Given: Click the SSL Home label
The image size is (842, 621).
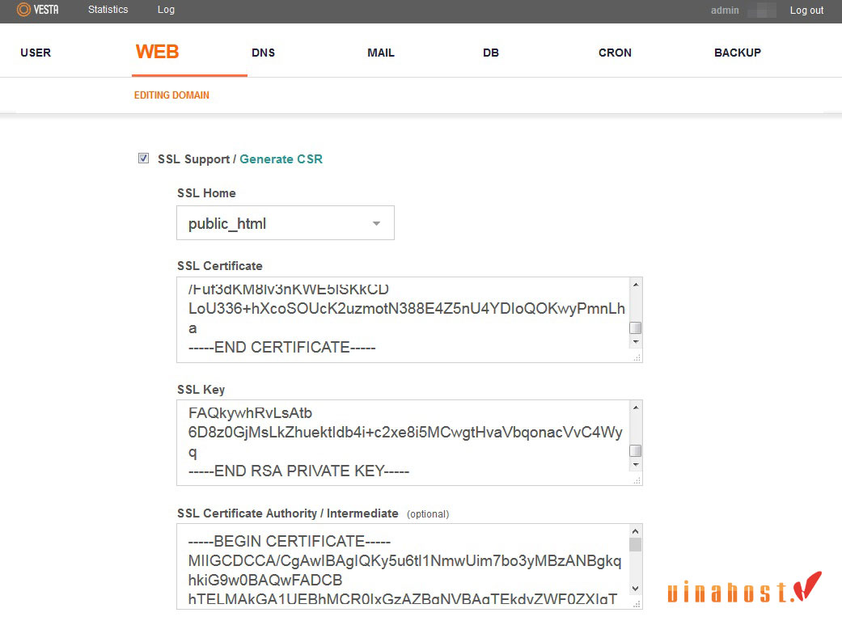Looking at the screenshot, I should [x=206, y=193].
